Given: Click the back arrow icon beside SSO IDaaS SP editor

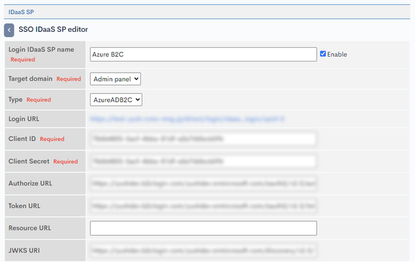Looking at the screenshot, I should [x=9, y=30].
